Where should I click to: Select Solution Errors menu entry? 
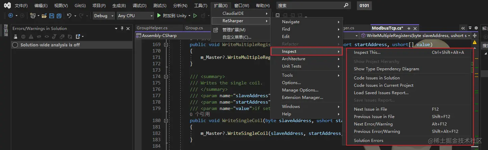409,141
